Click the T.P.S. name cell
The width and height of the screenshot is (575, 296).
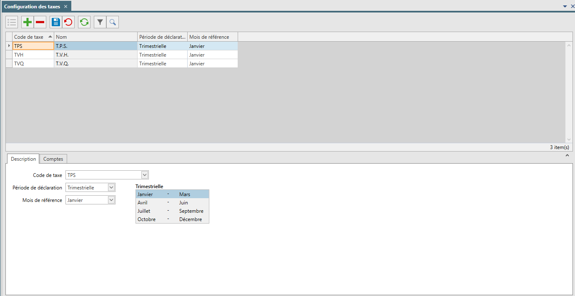[x=96, y=46]
